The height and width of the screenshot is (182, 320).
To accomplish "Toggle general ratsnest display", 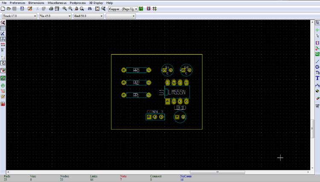I will coord(3,58).
